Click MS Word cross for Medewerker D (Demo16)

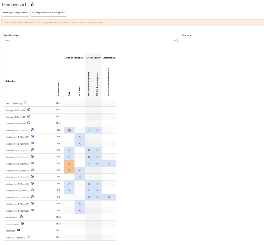tap(98, 184)
